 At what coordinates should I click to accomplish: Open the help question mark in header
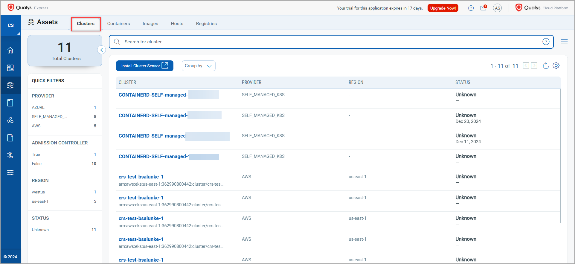click(x=471, y=8)
